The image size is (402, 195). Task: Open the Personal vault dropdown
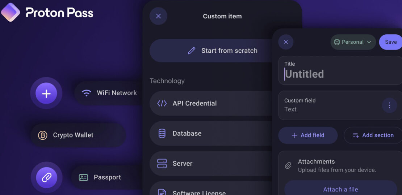353,42
